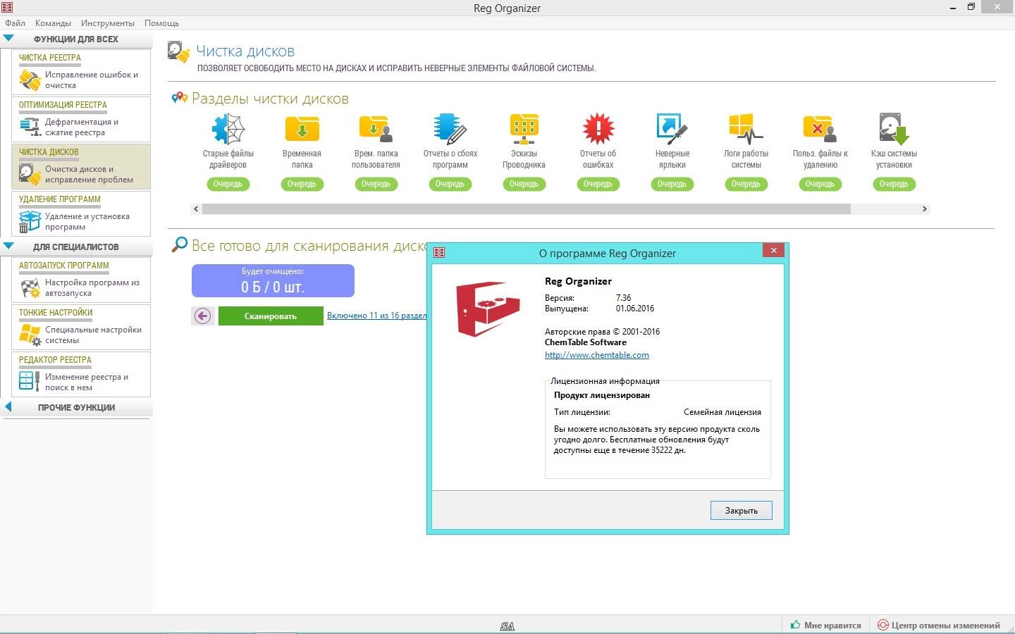Select the Отчеты об ошибках icon
The width and height of the screenshot is (1015, 634).
tap(598, 129)
